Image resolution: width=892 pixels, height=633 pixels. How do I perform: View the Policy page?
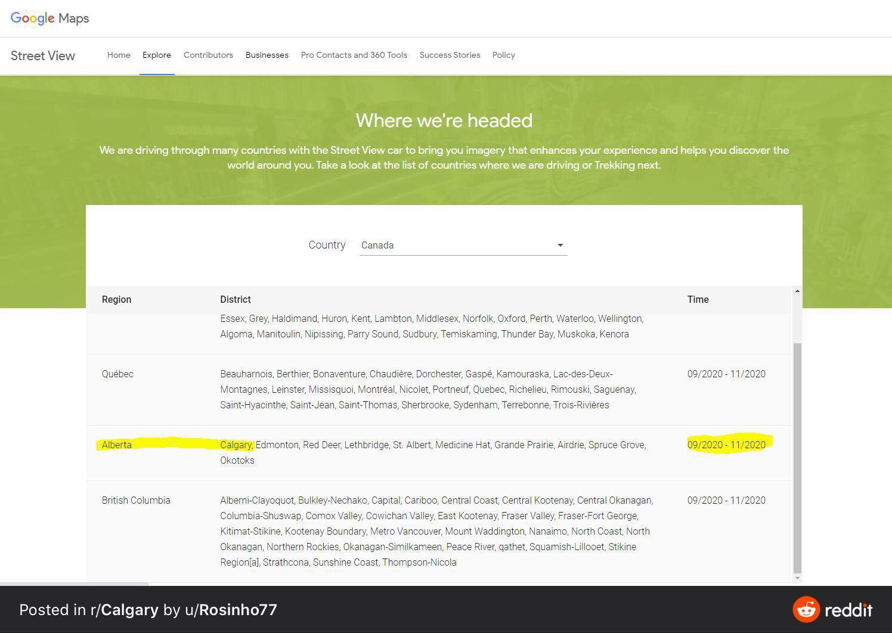pos(503,55)
